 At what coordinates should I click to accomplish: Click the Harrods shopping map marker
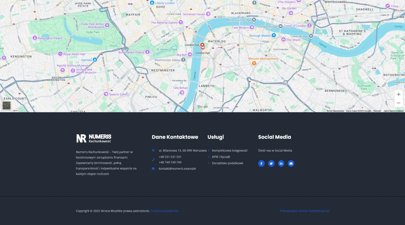95,60
